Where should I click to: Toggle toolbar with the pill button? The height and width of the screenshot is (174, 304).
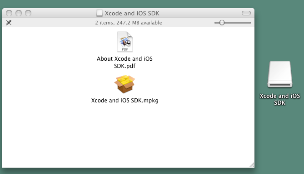[246, 13]
